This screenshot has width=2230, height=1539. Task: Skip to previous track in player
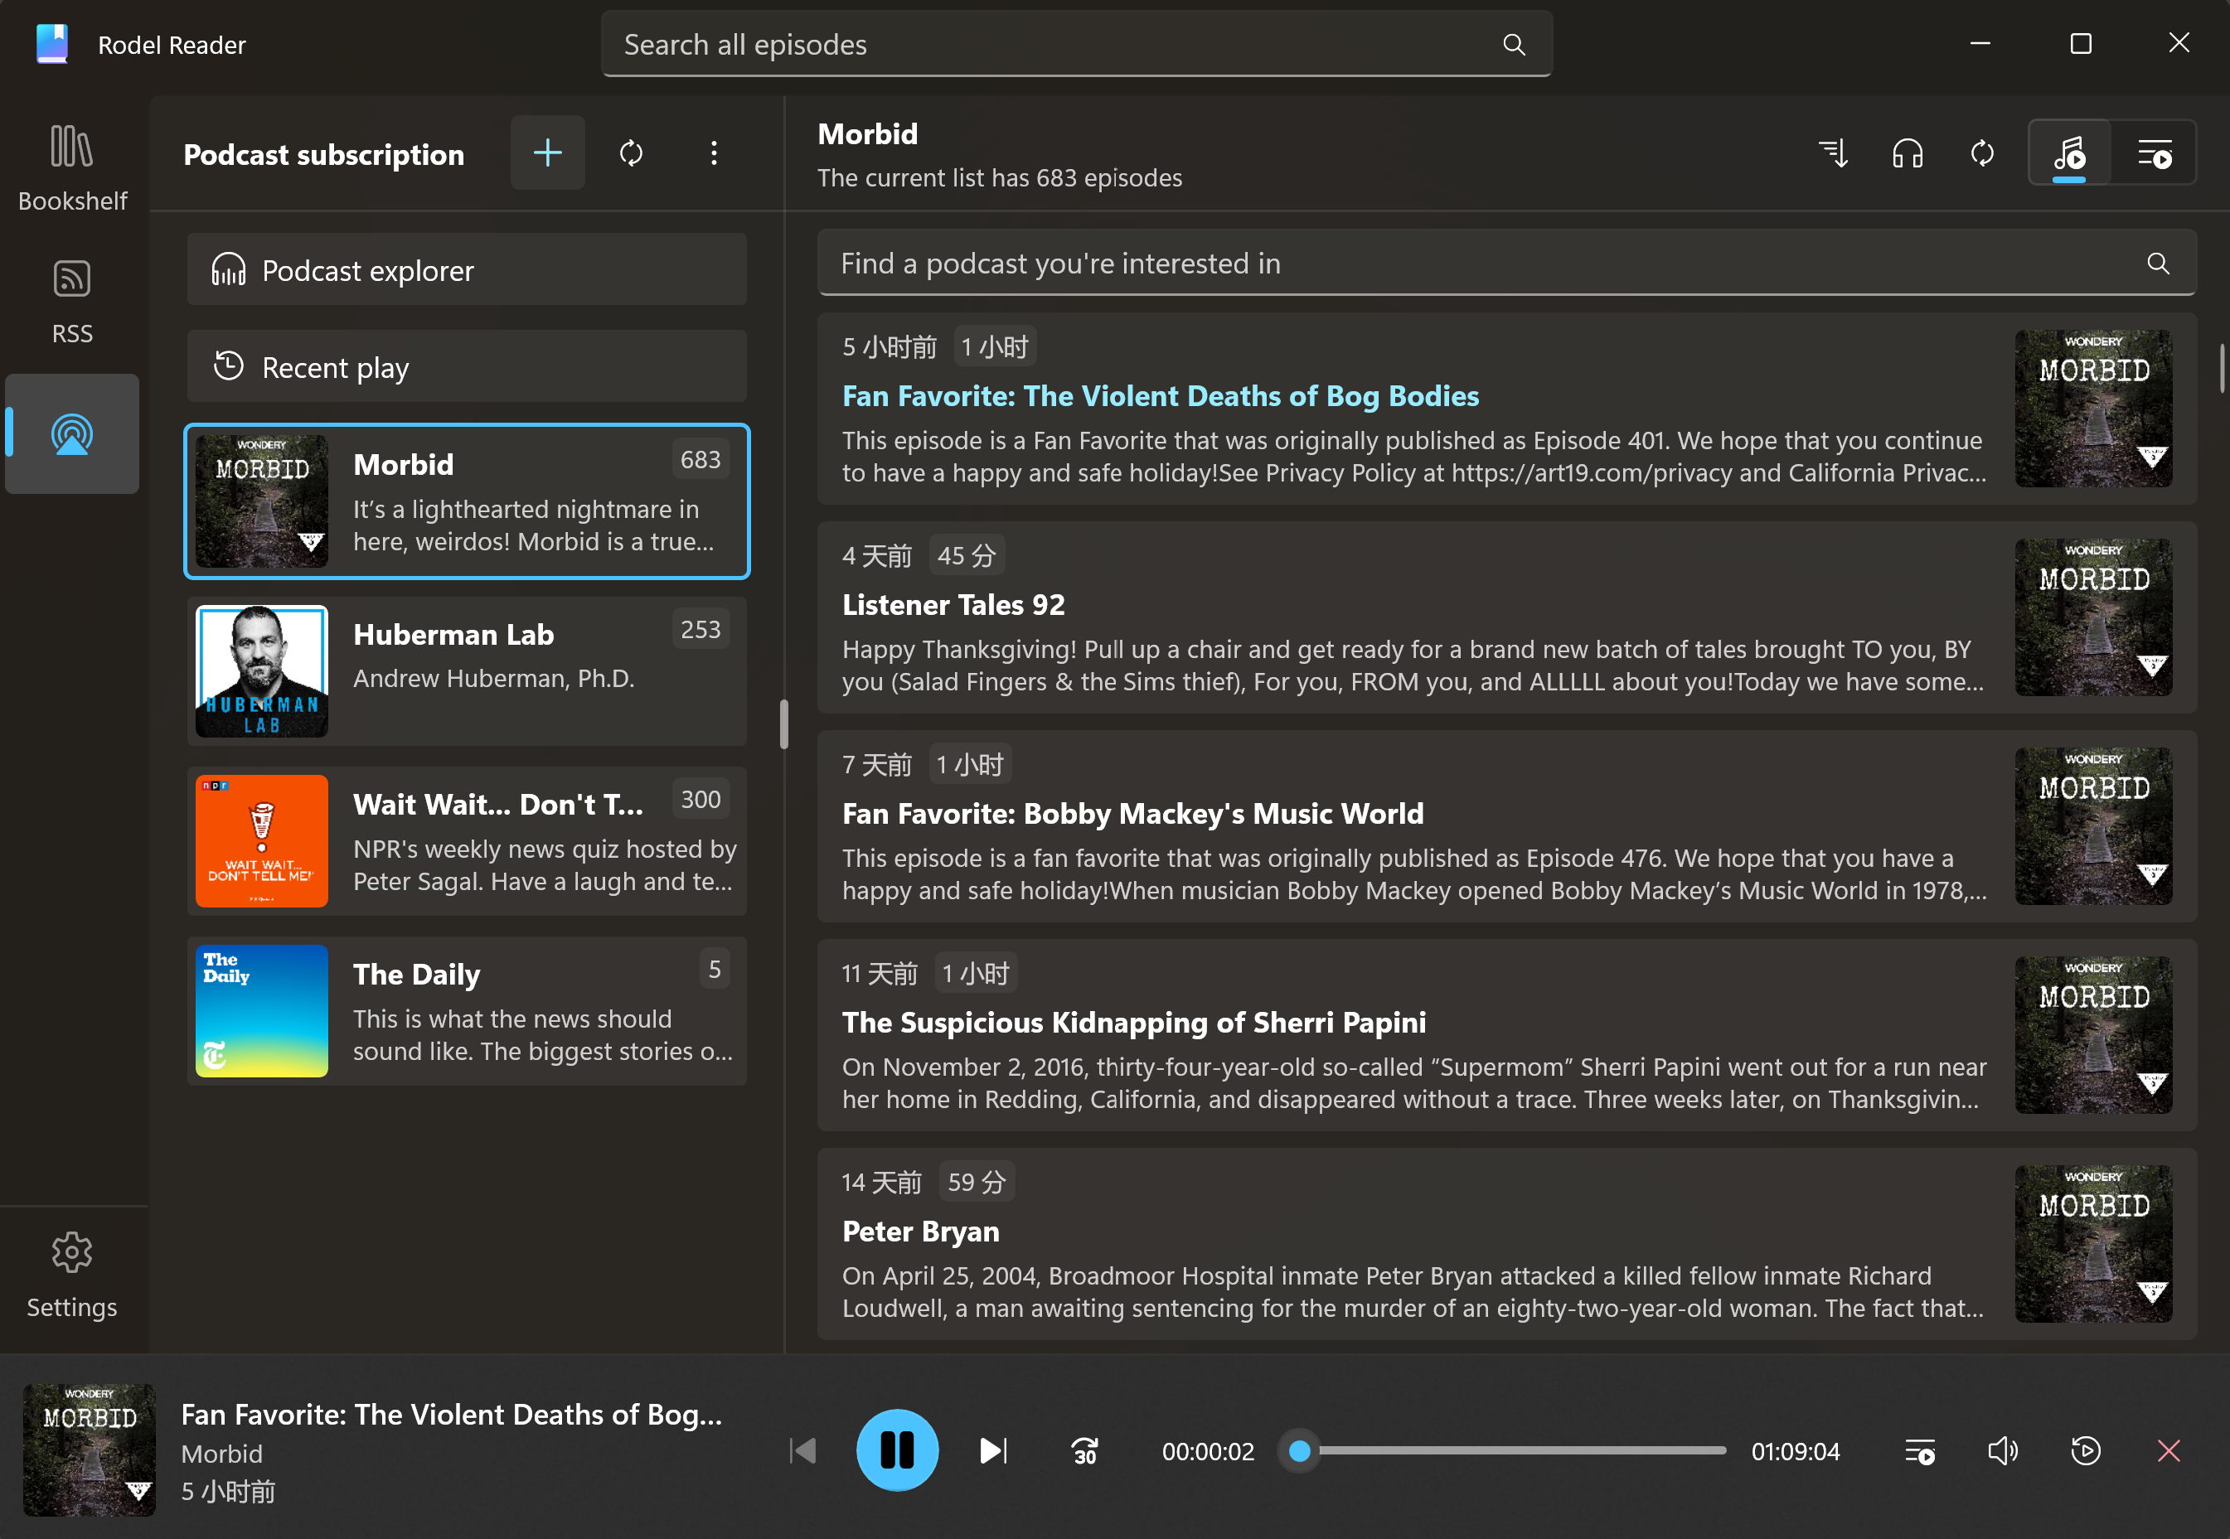(802, 1450)
